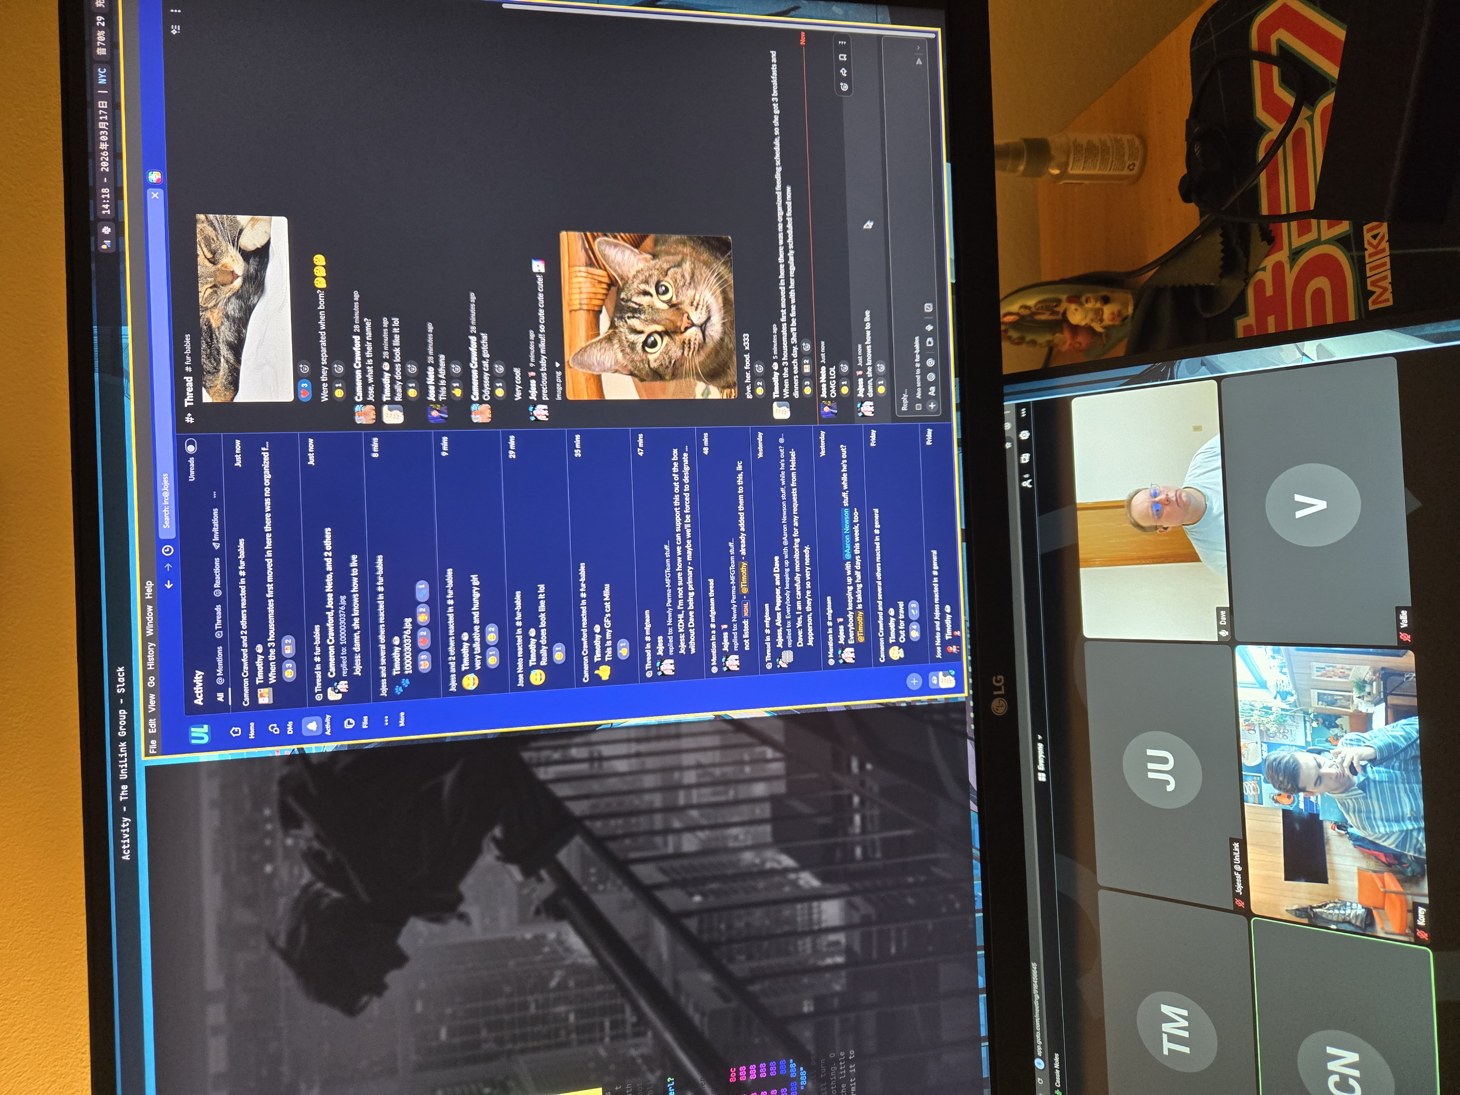This screenshot has height=1095, width=1460.
Task: Open the tabby cat image thumbnail
Action: (x=648, y=315)
